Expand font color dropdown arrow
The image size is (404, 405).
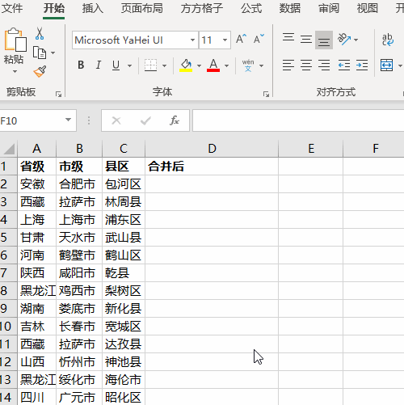click(226, 65)
